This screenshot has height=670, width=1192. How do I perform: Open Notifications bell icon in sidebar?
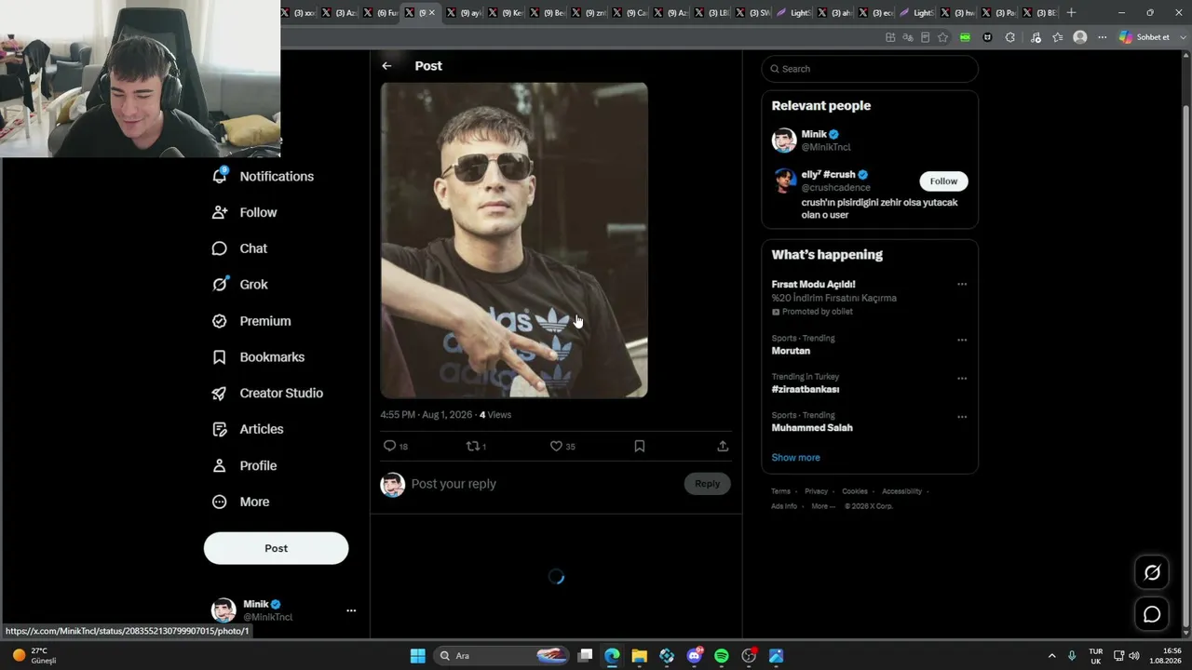coord(220,176)
